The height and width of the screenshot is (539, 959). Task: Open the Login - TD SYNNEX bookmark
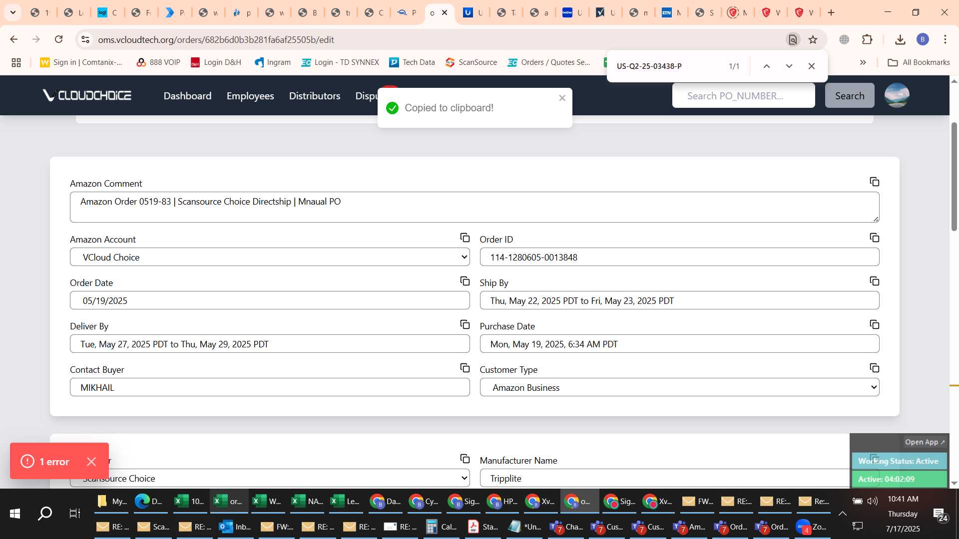tap(340, 62)
